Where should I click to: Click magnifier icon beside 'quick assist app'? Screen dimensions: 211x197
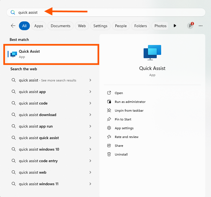coord(14,92)
